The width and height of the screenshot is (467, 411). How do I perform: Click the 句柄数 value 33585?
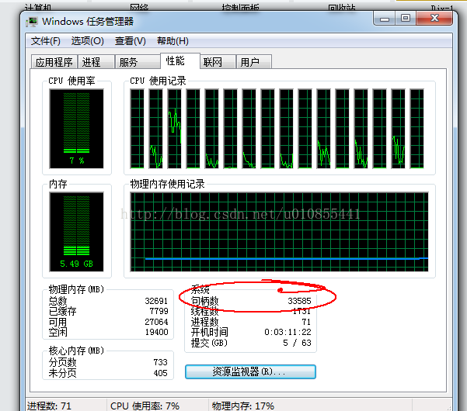pos(299,301)
